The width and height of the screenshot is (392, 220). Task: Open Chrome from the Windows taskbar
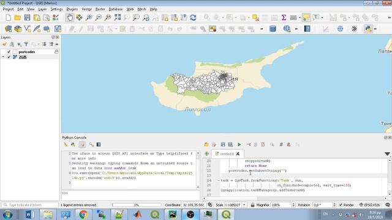click(83, 215)
